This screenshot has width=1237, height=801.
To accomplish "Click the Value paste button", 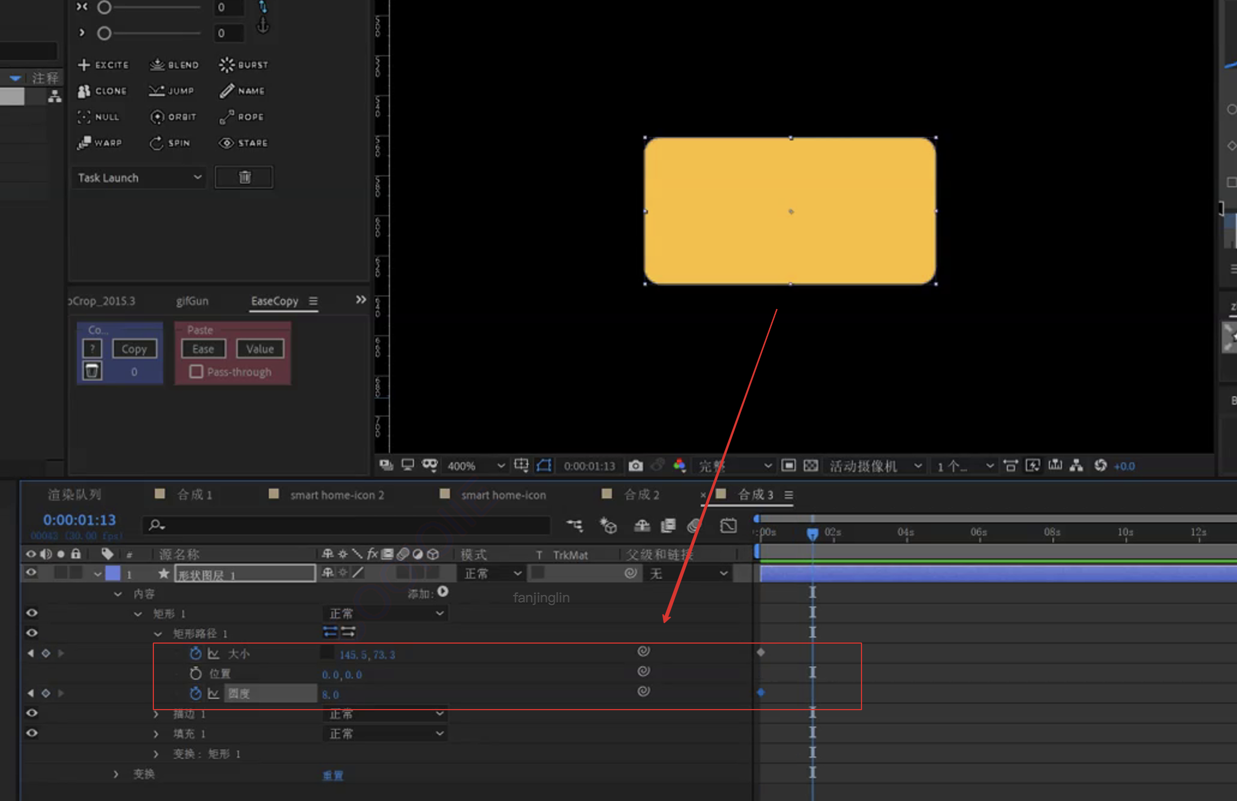I will (x=260, y=349).
